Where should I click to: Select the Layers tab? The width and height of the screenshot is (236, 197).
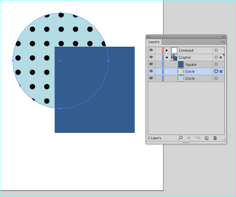[x=154, y=42]
